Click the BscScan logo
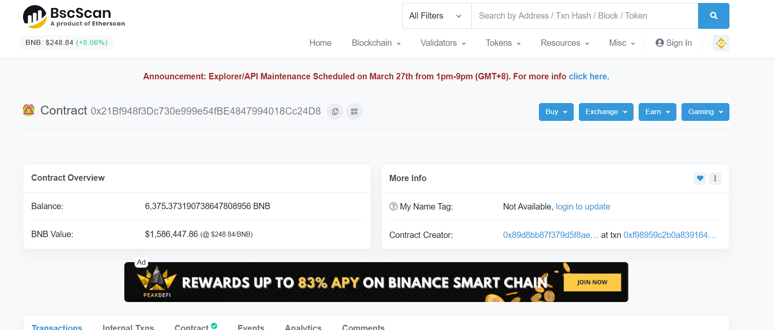The width and height of the screenshot is (774, 330). pyautogui.click(x=74, y=17)
